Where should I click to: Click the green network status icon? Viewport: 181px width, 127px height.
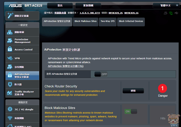tap(171, 13)
